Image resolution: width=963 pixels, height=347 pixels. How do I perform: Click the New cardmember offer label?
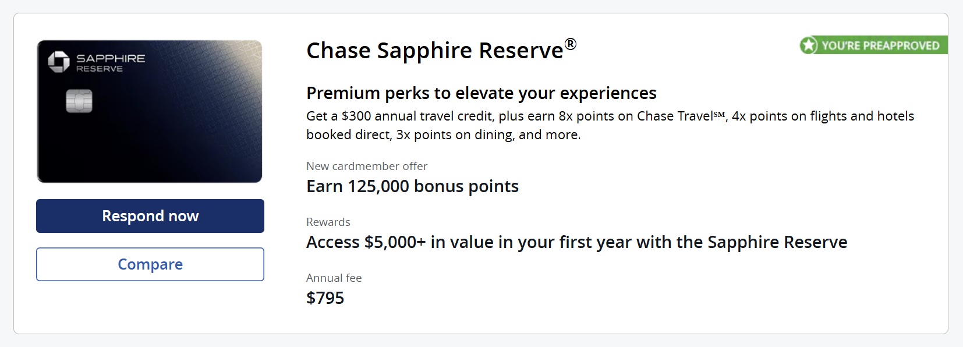(366, 166)
